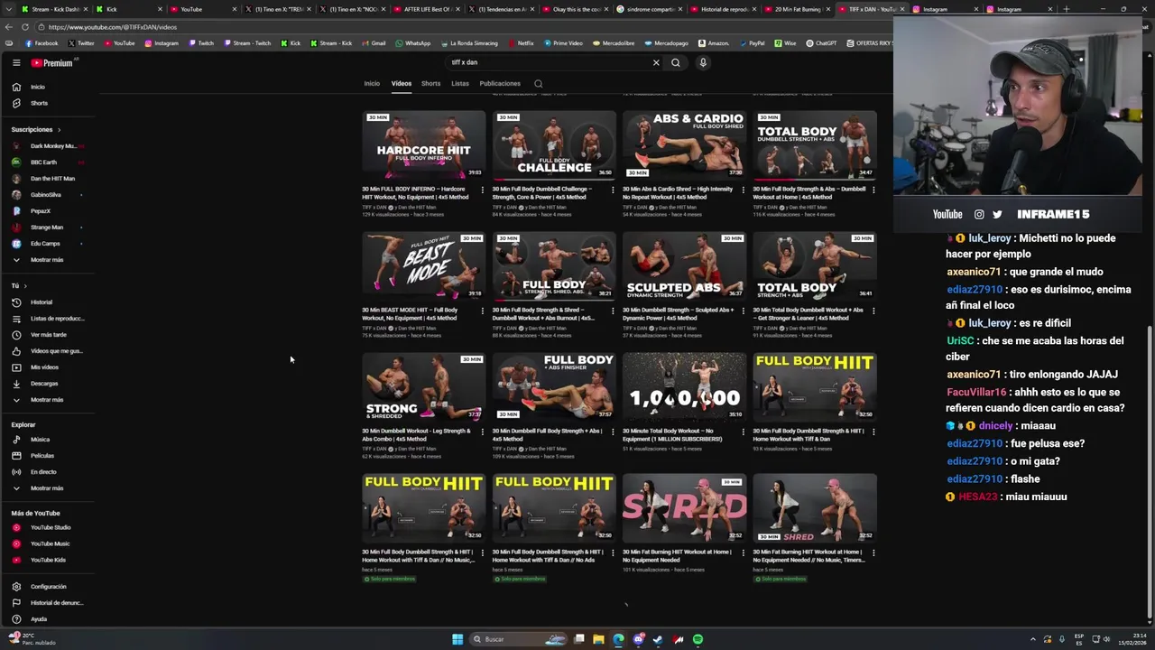Expand Mostrar más under Explorar
Screen dimensions: 1155x650
click(38, 488)
